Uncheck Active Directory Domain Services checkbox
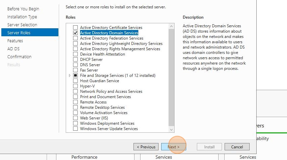287x160 pixels. click(x=75, y=33)
